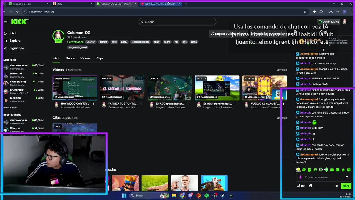Click the purple microphone icon in chat

(x=300, y=177)
